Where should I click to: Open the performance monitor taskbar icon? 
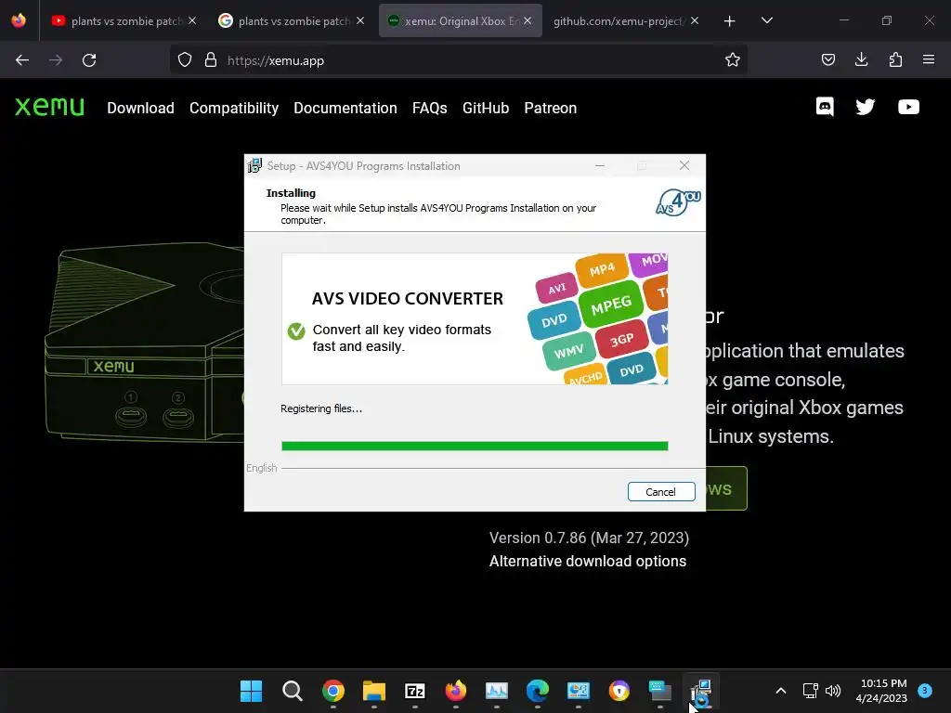pyautogui.click(x=496, y=691)
